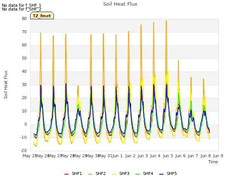Click the tallest orange SHF2 peak near Jun 5

pyautogui.click(x=166, y=21)
